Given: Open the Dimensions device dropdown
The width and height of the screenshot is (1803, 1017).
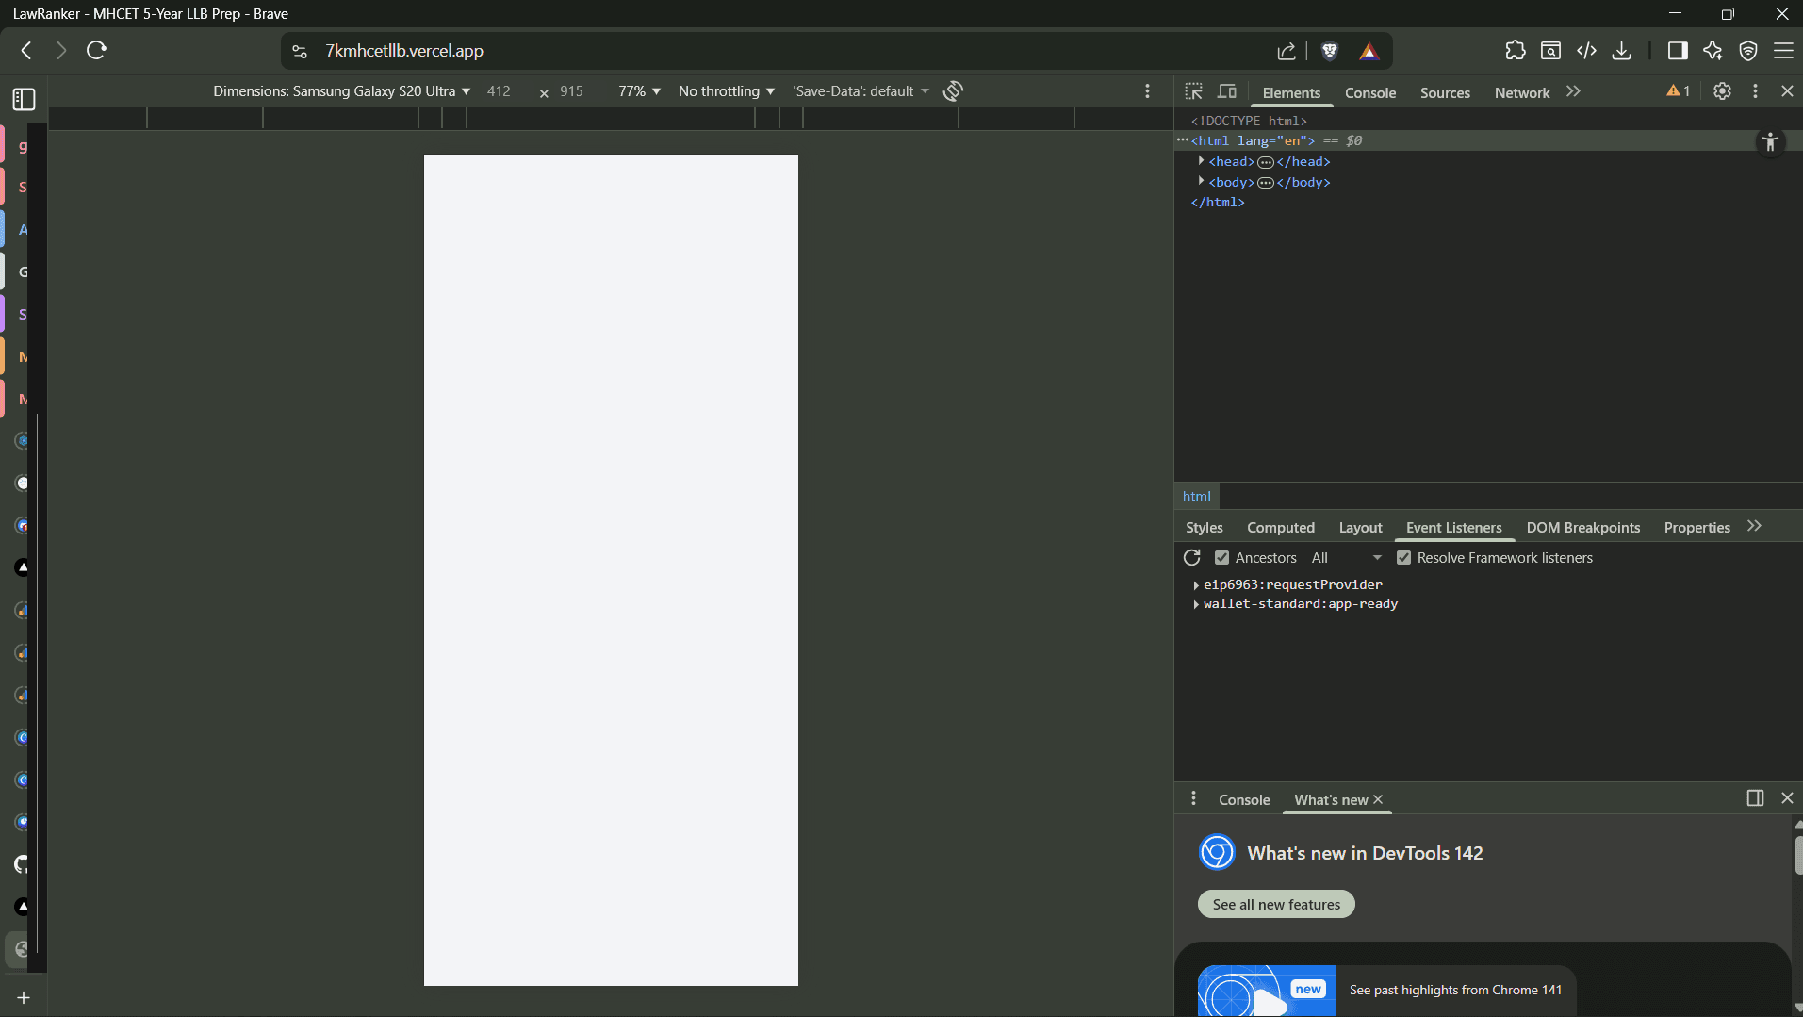Looking at the screenshot, I should tap(341, 91).
